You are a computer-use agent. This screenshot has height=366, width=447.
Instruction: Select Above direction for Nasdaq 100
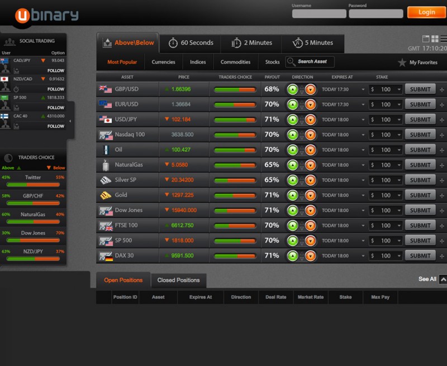coord(292,134)
